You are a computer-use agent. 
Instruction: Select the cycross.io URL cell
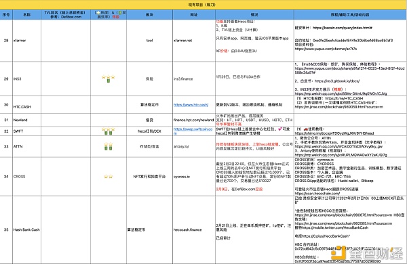194,177
